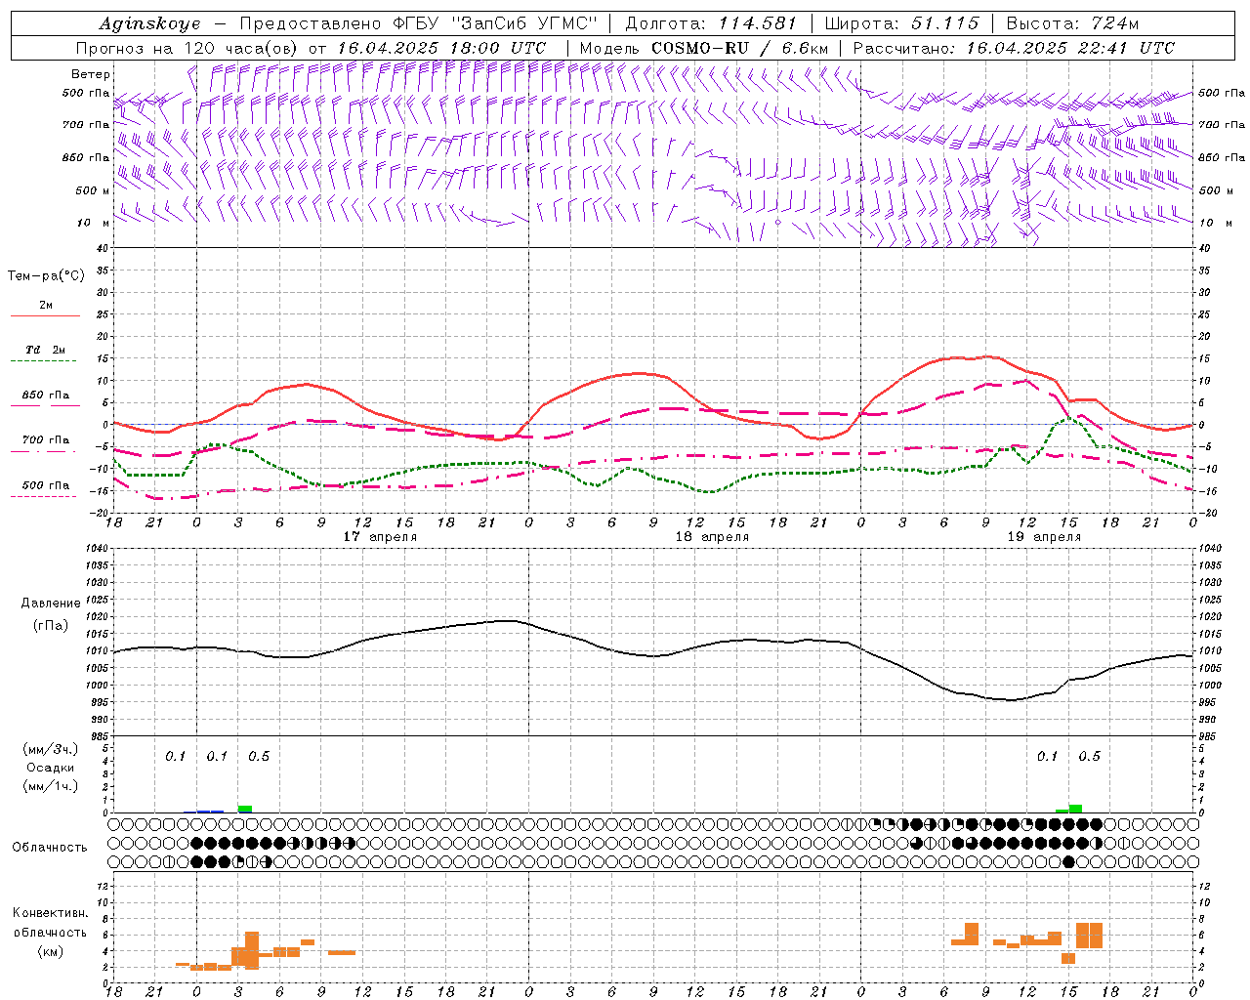Click the (мм/1ч.) precipitation unit label

click(x=51, y=786)
